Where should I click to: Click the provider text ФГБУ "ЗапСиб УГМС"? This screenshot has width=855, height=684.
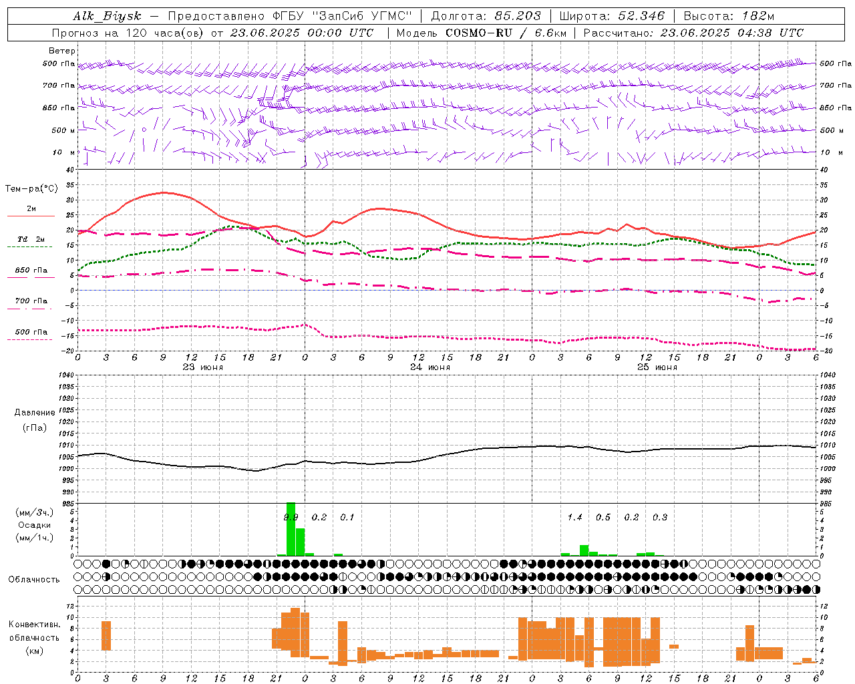click(x=344, y=16)
